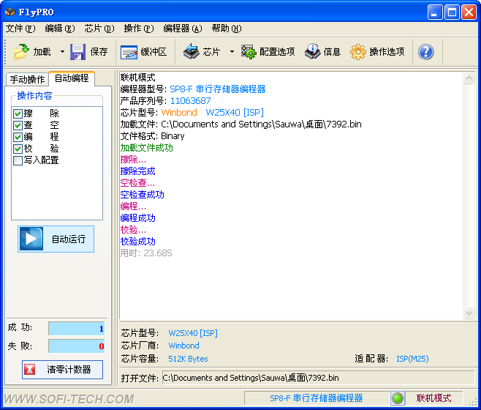Open the 缓冲区 (Buffer) toolbar icon
Viewport: 481px width, 410px height.
tap(129, 52)
